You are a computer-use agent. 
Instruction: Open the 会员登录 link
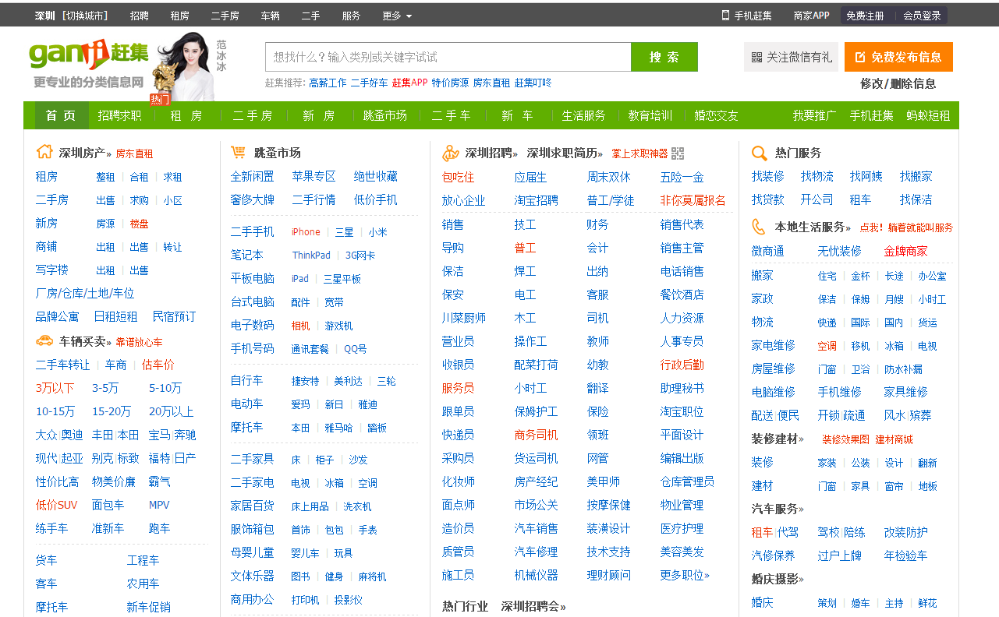point(922,16)
